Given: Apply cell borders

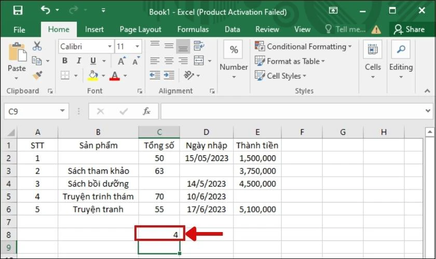Looking at the screenshot, I should click(65, 75).
